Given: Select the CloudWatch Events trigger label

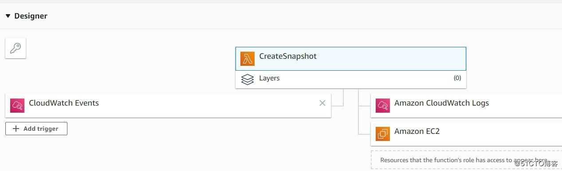Looking at the screenshot, I should [64, 103].
